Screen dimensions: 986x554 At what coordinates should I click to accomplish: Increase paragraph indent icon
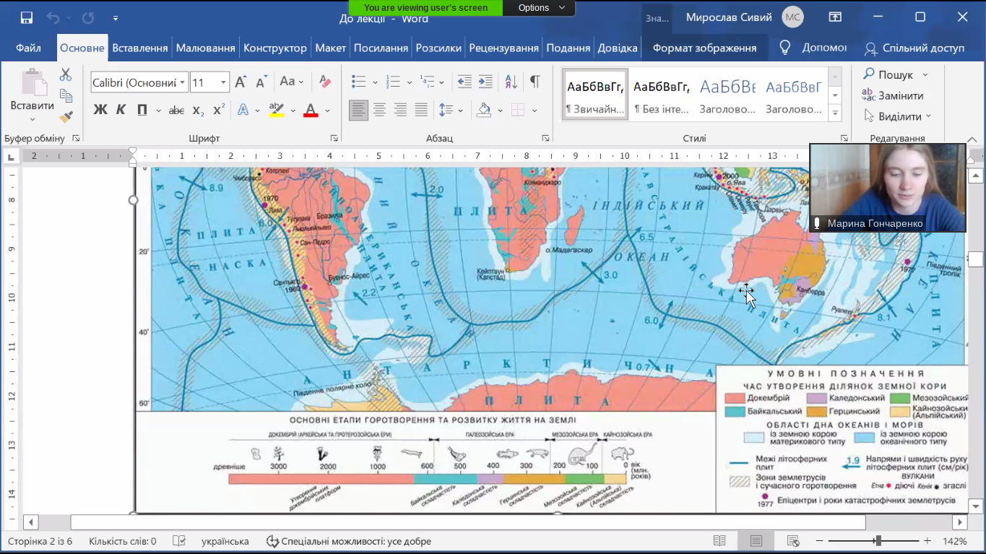click(x=485, y=82)
